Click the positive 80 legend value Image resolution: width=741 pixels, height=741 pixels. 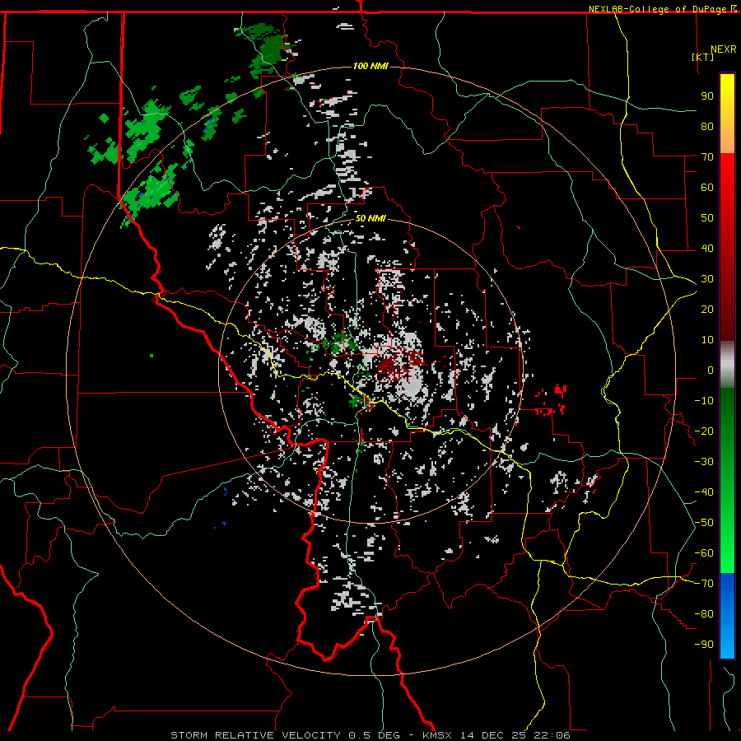click(x=707, y=126)
